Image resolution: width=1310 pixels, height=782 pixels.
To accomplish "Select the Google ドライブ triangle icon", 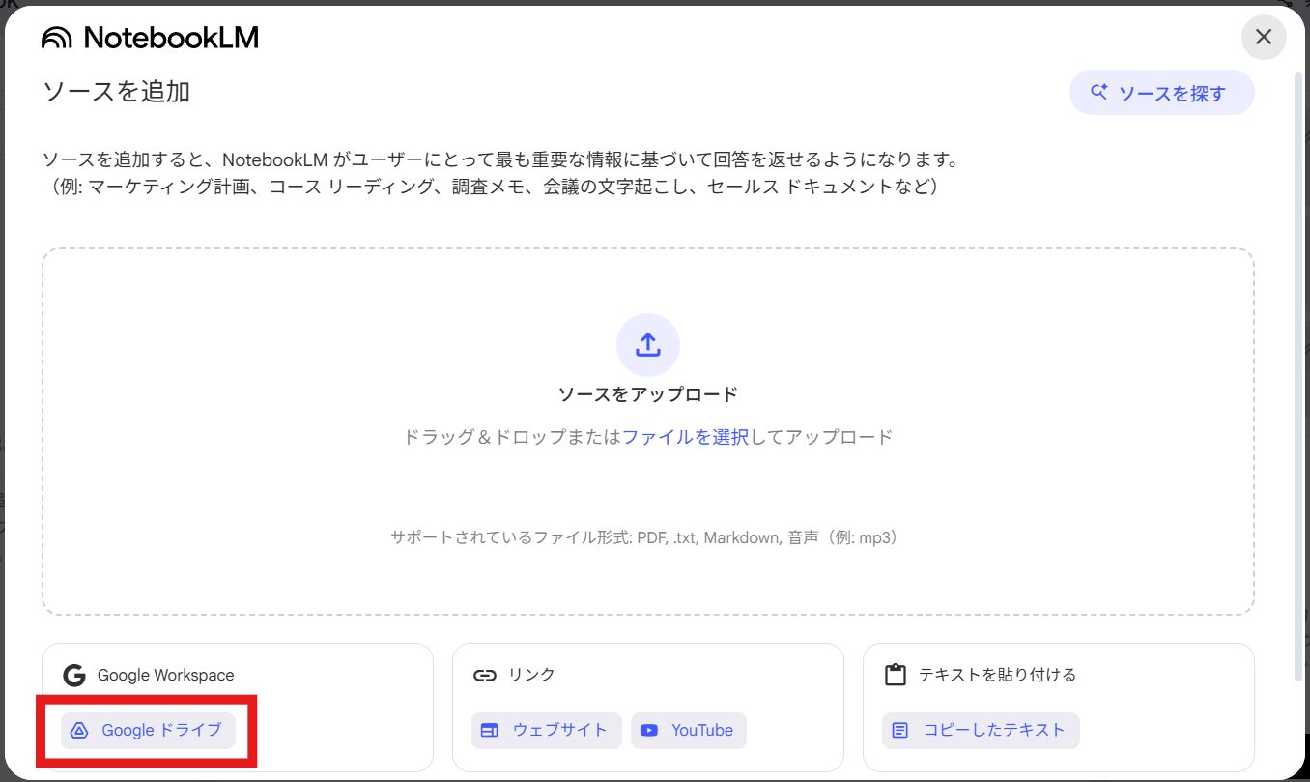I will [81, 731].
